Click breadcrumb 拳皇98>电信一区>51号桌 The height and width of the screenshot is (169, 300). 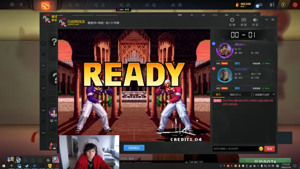click(103, 23)
